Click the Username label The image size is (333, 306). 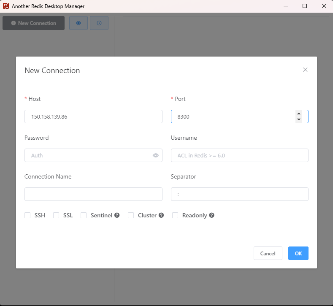184,138
